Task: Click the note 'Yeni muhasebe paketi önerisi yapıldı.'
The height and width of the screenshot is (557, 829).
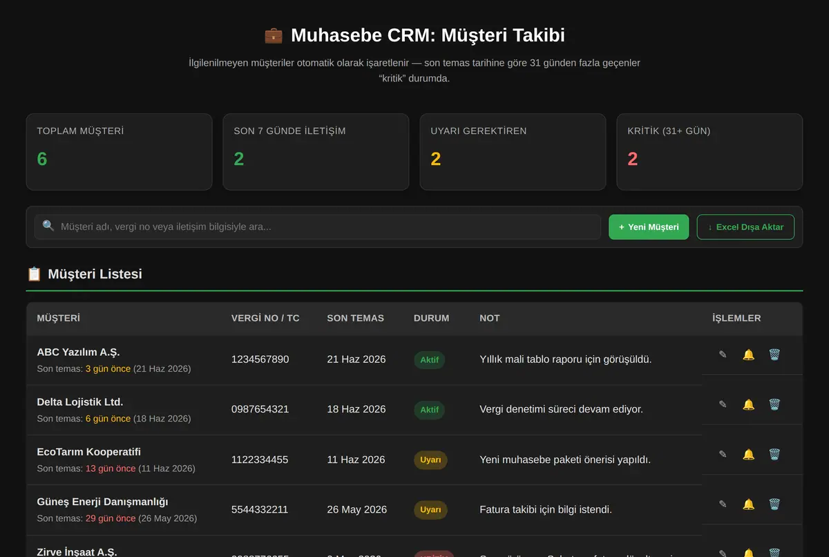Action: (565, 460)
